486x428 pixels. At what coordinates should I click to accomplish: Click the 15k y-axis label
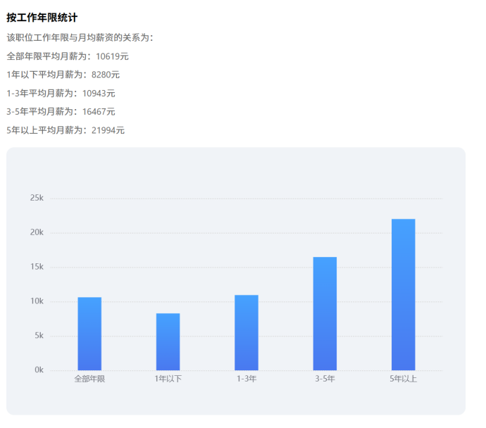[37, 267]
